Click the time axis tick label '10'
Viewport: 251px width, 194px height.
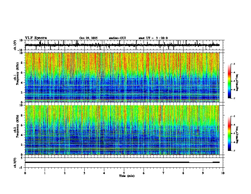pyautogui.click(x=223, y=173)
